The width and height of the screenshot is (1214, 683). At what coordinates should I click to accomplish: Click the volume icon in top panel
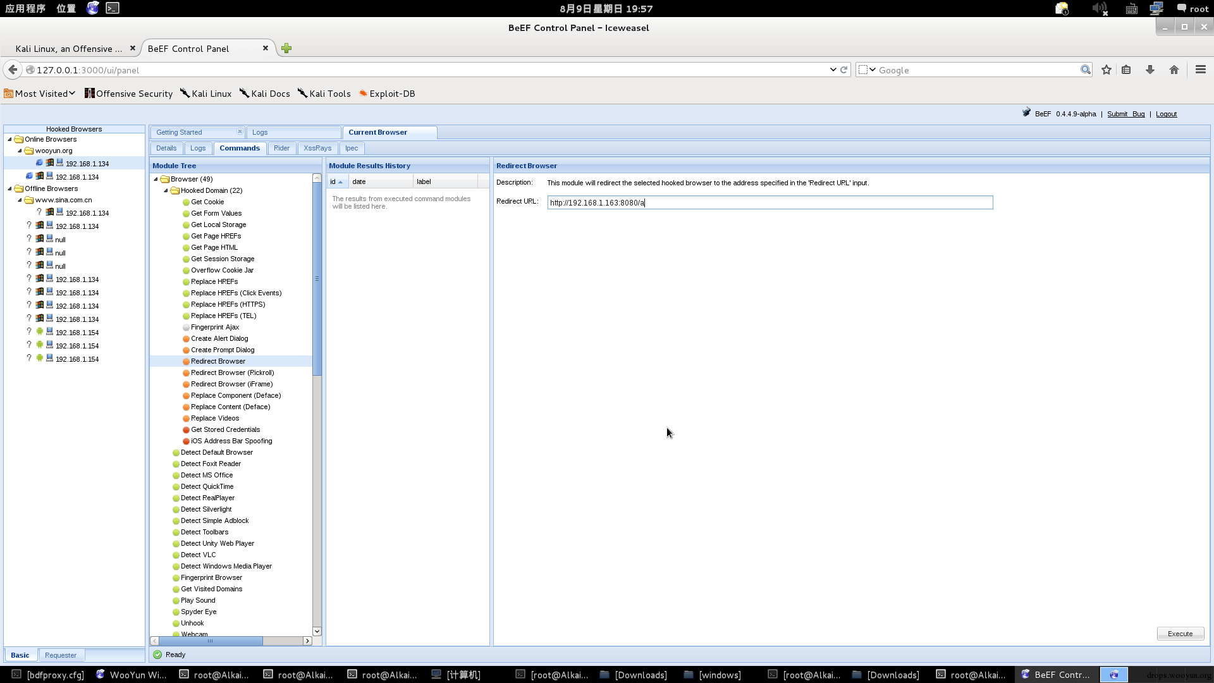click(1100, 8)
